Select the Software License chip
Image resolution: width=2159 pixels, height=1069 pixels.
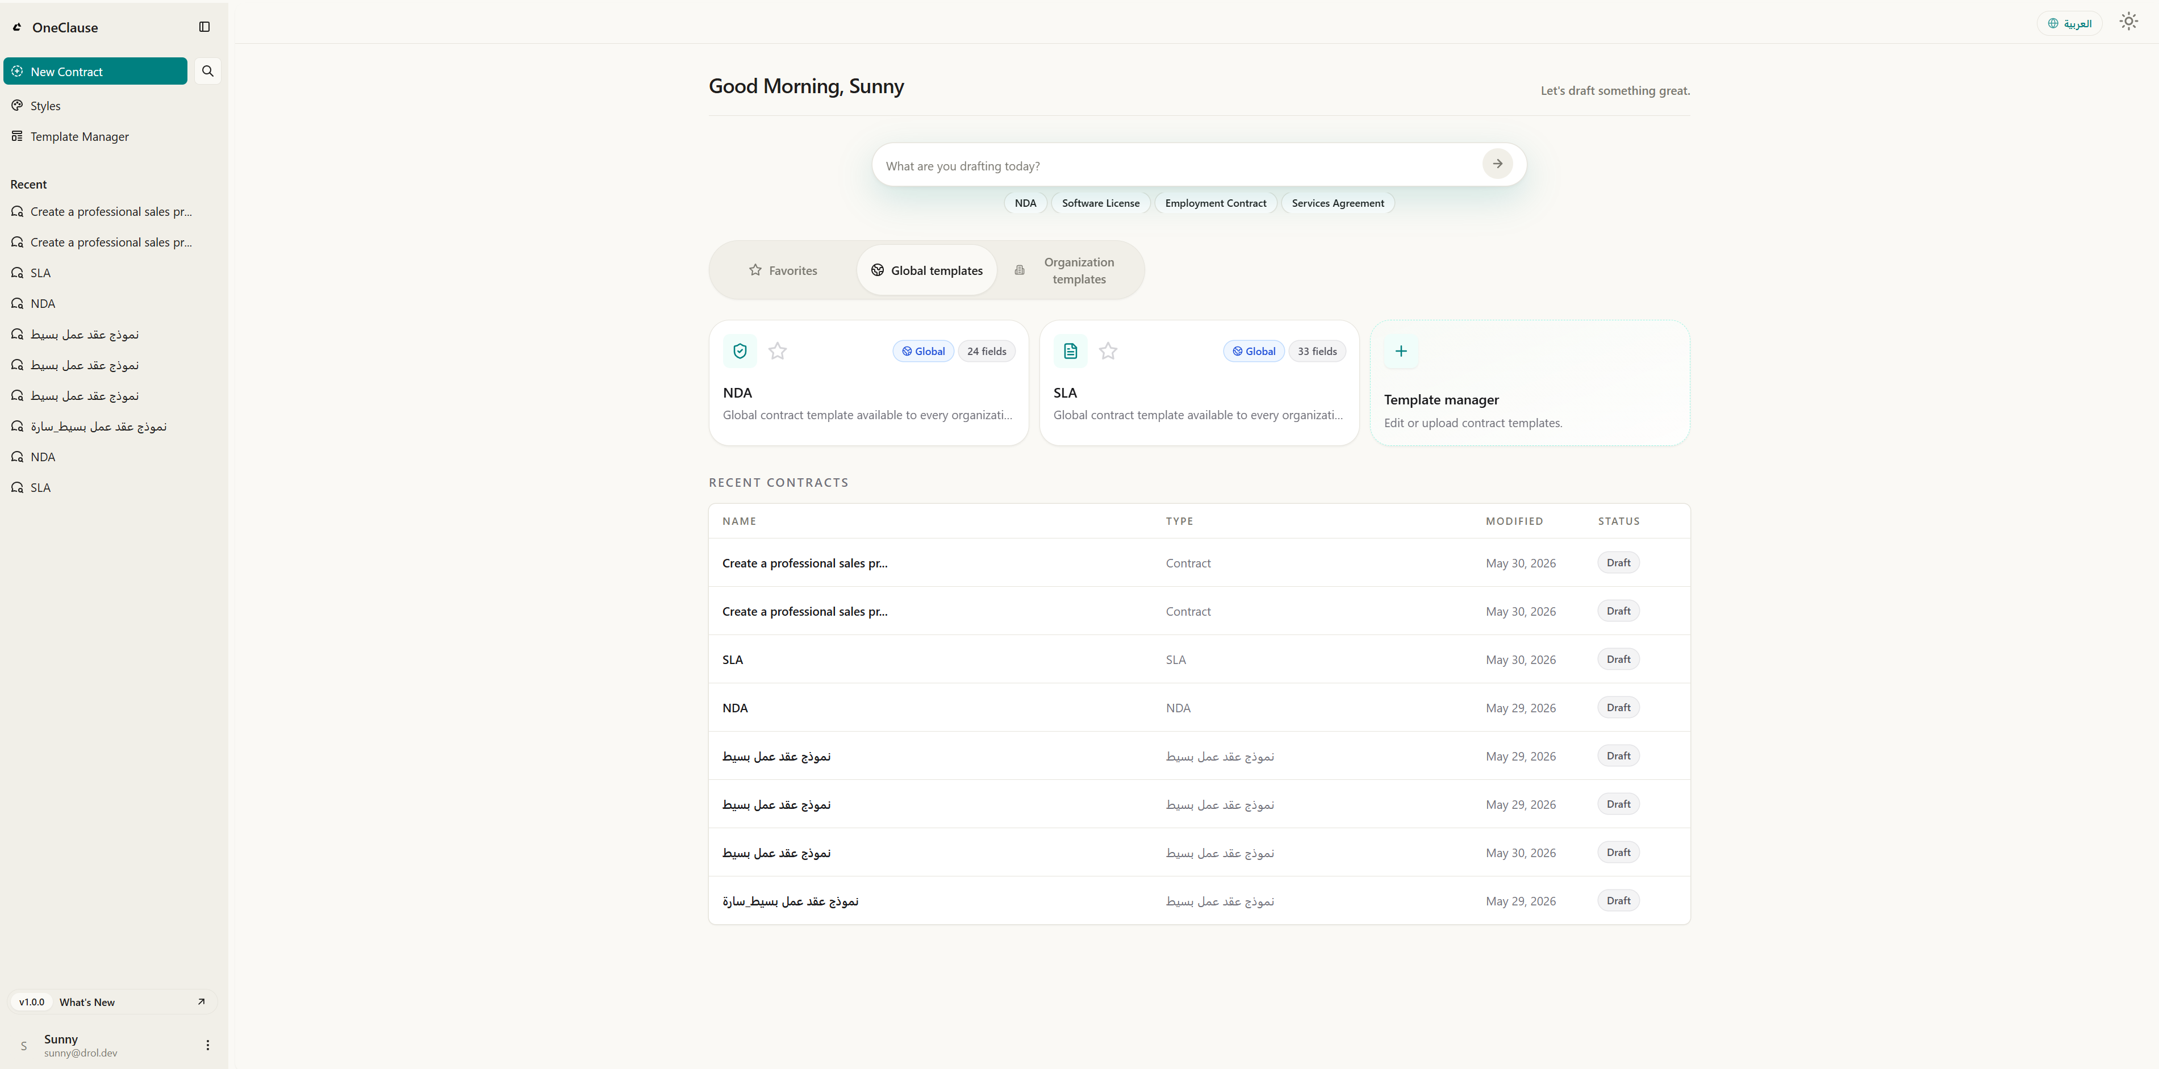1100,203
